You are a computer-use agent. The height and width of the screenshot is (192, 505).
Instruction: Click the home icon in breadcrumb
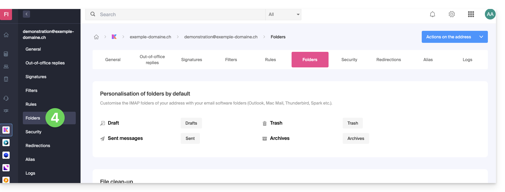click(96, 37)
